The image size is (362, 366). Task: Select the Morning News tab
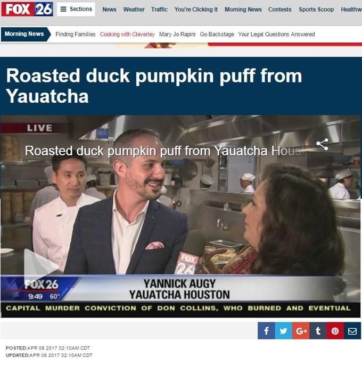click(x=26, y=34)
